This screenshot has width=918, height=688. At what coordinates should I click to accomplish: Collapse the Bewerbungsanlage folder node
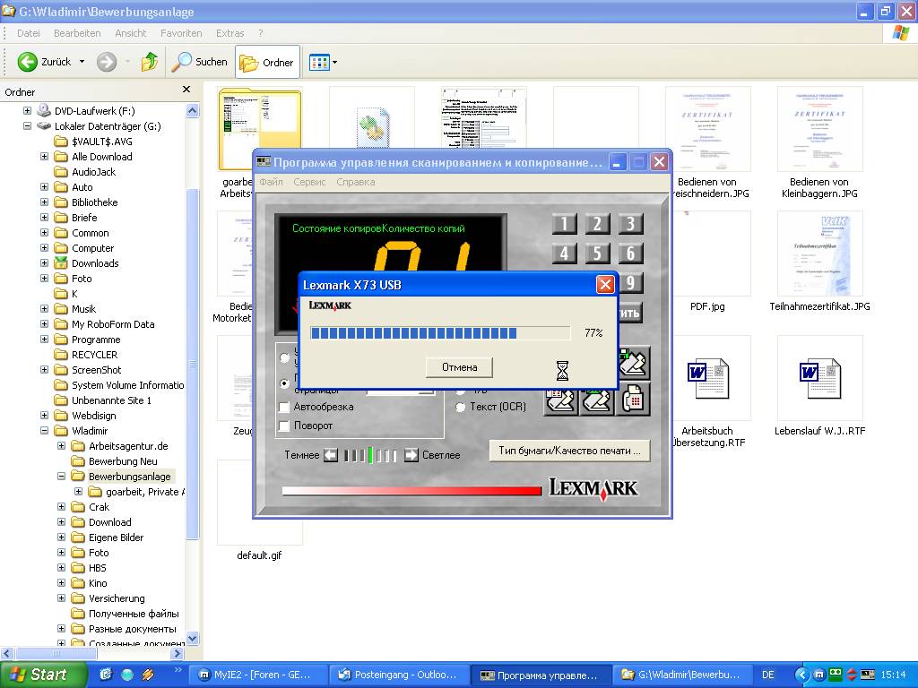pos(61,476)
